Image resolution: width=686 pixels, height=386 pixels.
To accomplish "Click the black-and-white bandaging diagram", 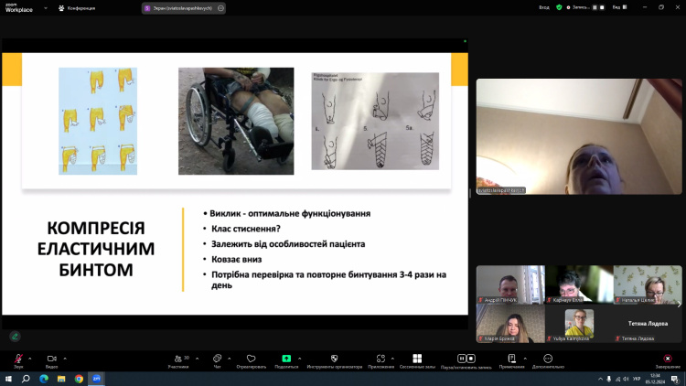I will pyautogui.click(x=375, y=121).
